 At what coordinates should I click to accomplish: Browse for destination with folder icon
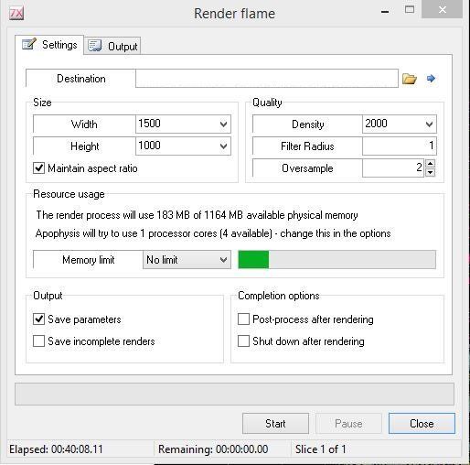[409, 79]
